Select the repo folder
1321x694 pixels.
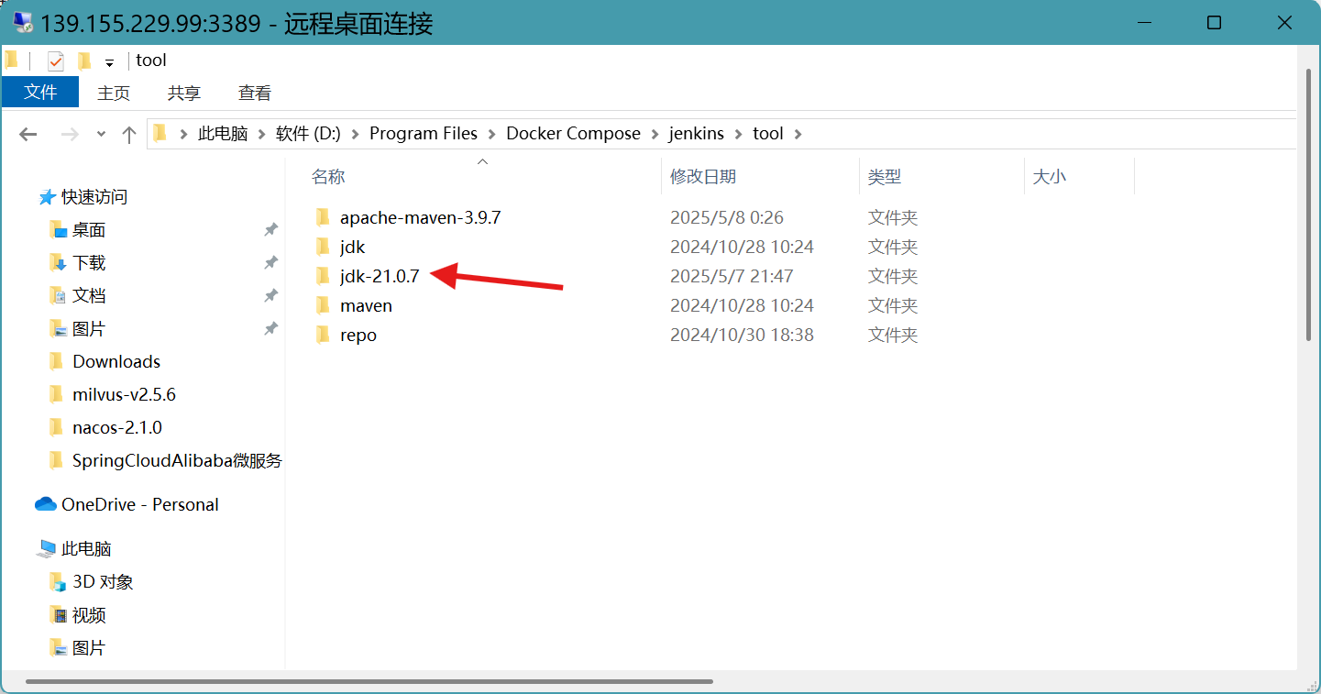[x=358, y=335]
